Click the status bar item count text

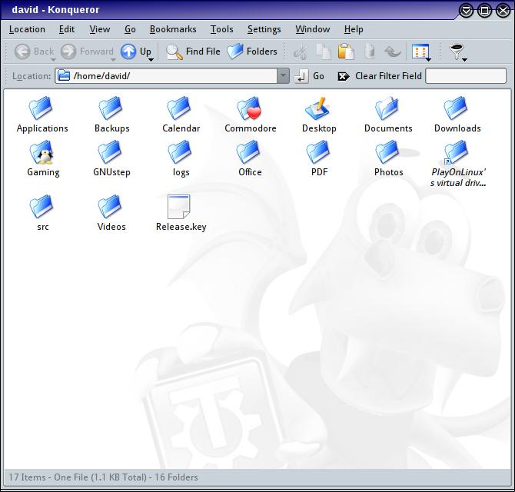pyautogui.click(x=103, y=477)
